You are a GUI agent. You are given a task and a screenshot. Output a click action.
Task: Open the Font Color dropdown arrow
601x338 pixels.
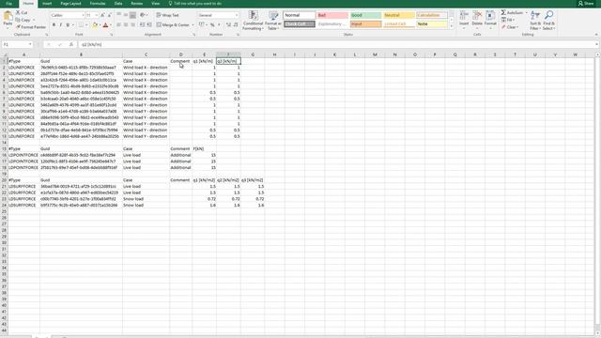pyautogui.click(x=111, y=25)
